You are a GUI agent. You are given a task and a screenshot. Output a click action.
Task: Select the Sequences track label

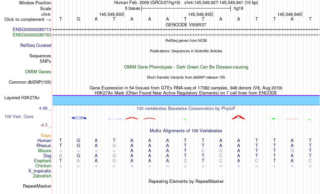pyautogui.click(x=40, y=56)
